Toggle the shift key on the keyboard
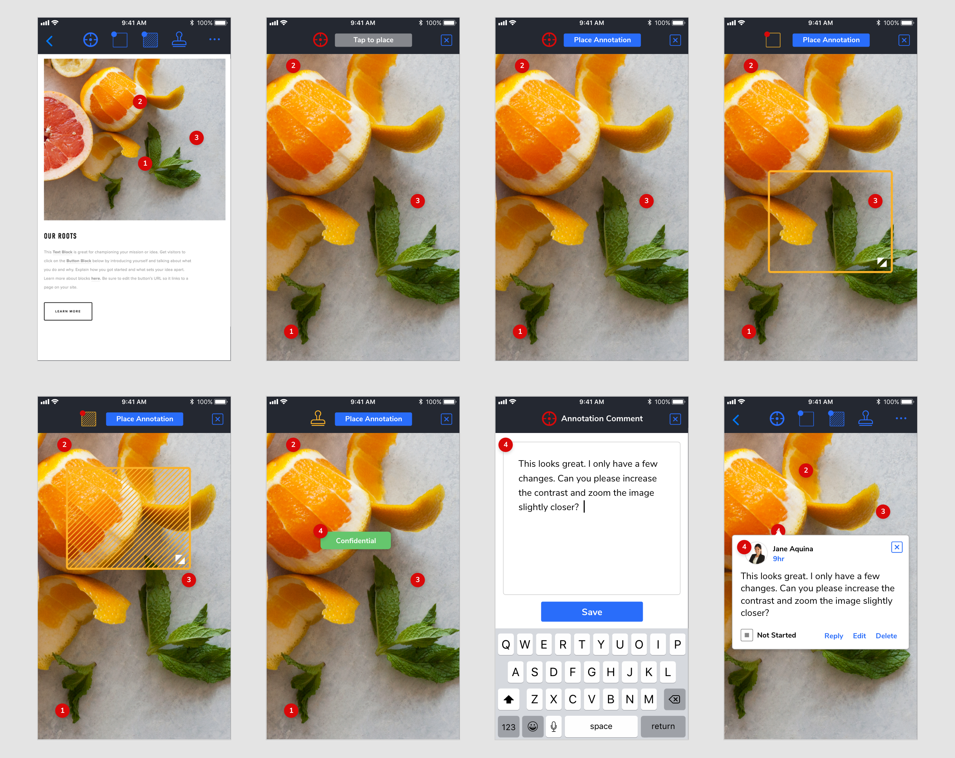The width and height of the screenshot is (955, 758). point(508,699)
